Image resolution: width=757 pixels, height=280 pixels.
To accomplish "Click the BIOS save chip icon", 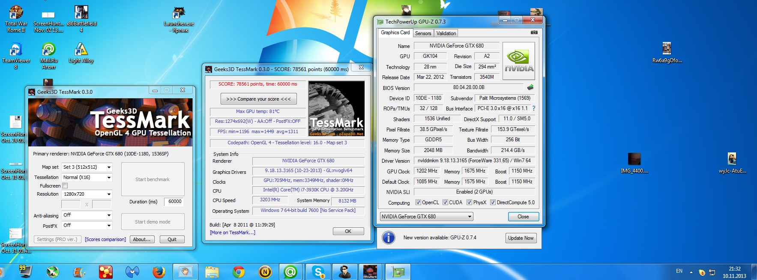I will click(x=530, y=87).
